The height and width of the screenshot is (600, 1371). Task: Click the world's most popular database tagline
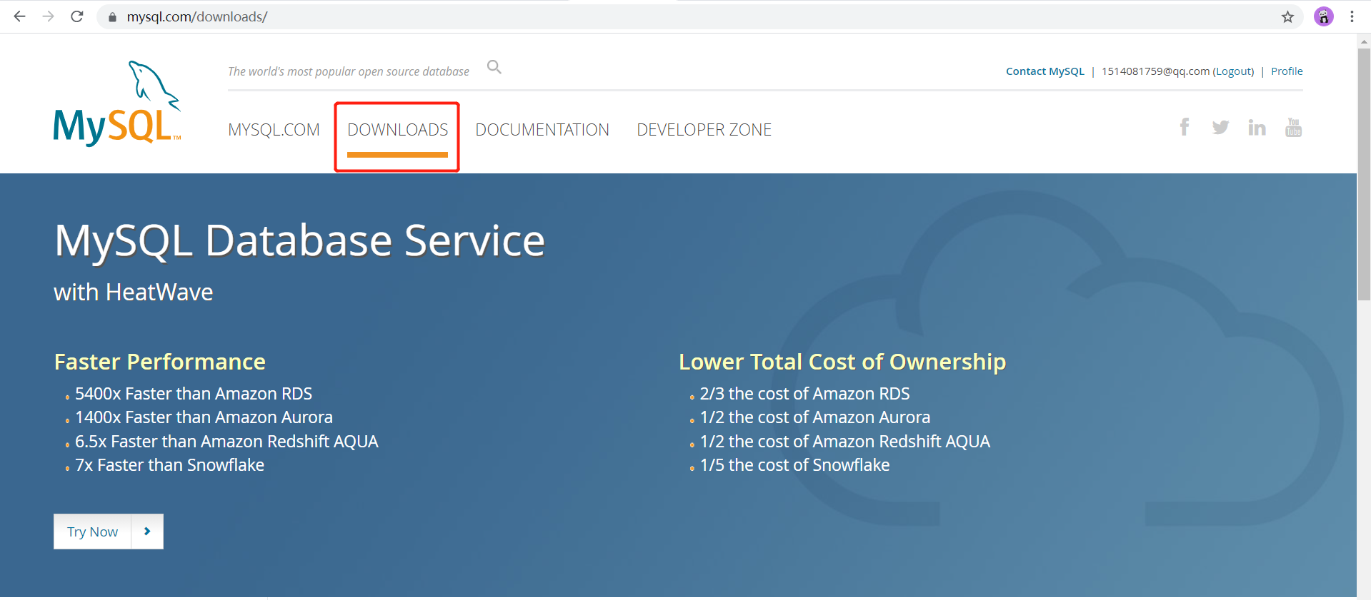tap(349, 71)
